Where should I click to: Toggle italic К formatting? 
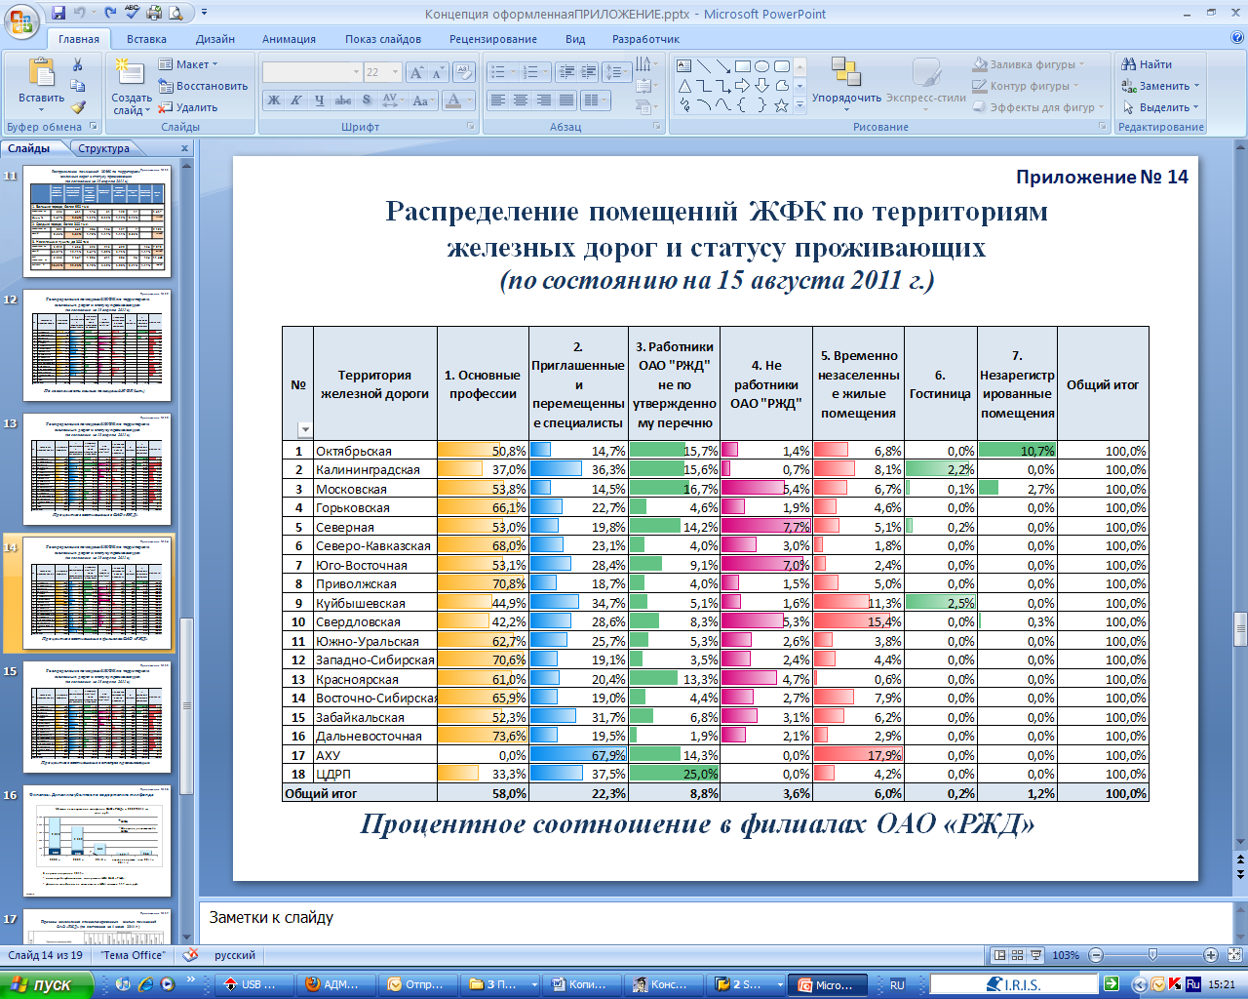click(296, 100)
